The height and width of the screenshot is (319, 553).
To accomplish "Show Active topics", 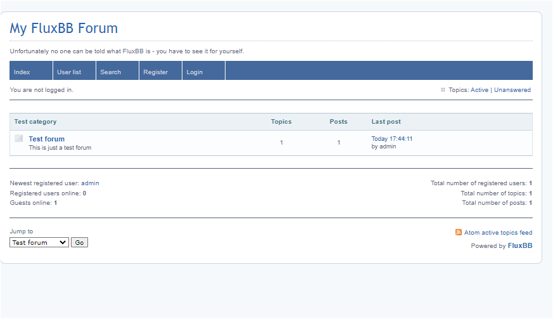I will (480, 89).
